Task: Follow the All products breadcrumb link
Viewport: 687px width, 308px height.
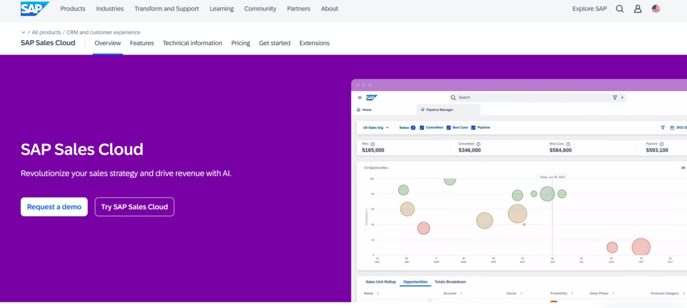Action: 46,32
